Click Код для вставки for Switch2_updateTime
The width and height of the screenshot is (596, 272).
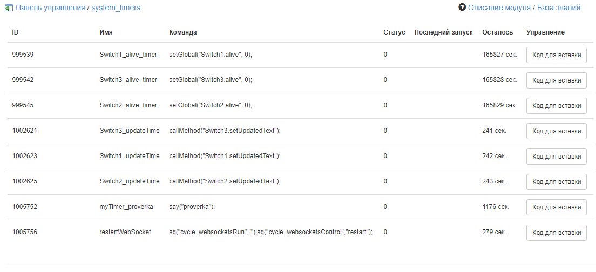[556, 181]
